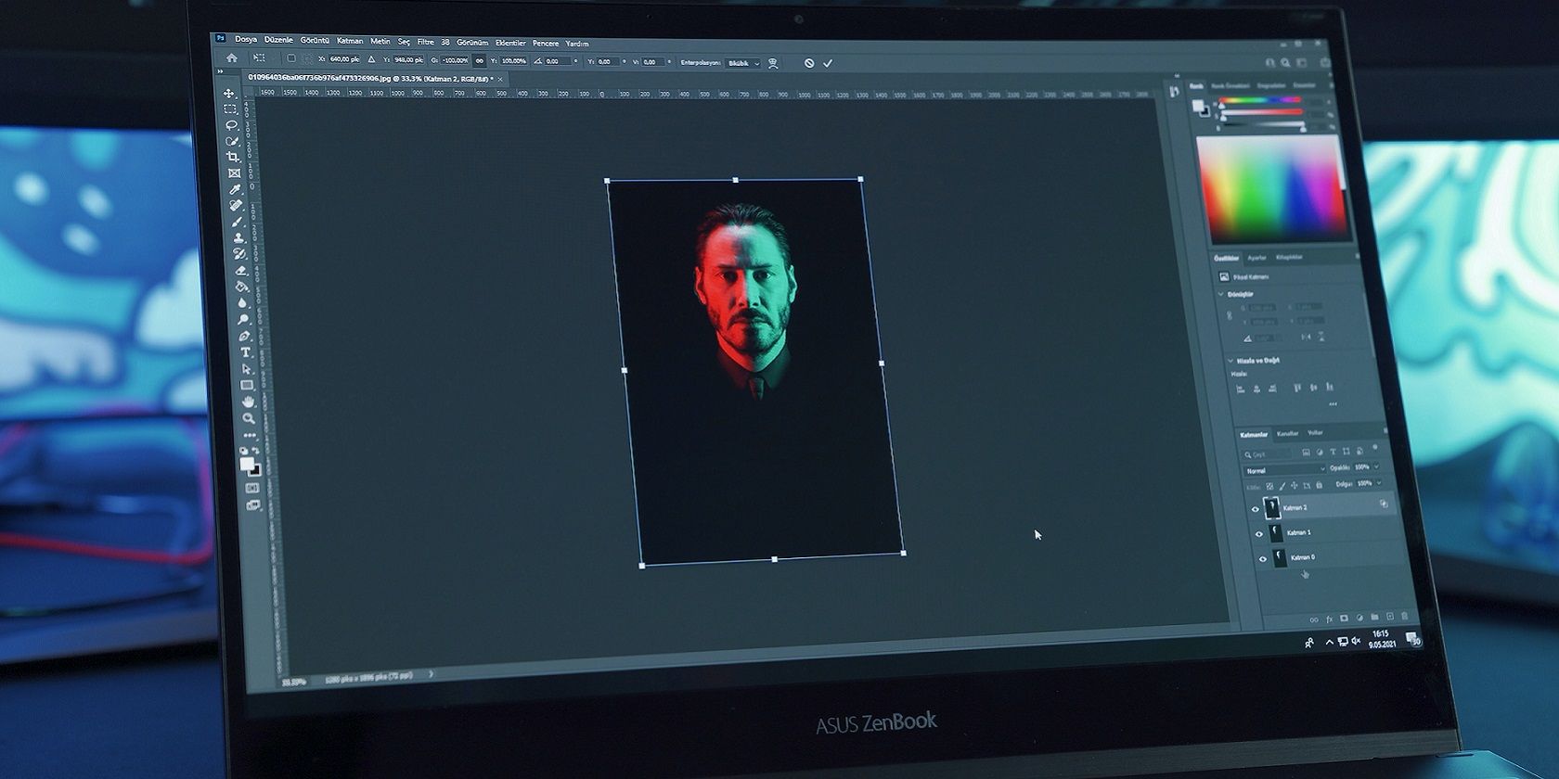
Task: Select the Clone Stamp tool
Action: pyautogui.click(x=238, y=237)
